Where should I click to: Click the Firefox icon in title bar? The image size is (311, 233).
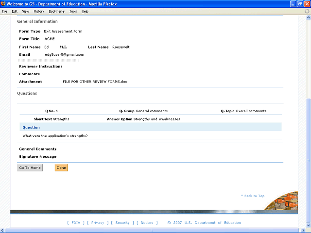click(3, 4)
